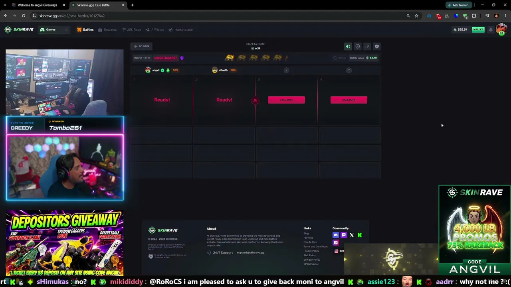511x287 pixels.
Task: Collapse the Games sidebar chevron
Action: [x=66, y=29]
